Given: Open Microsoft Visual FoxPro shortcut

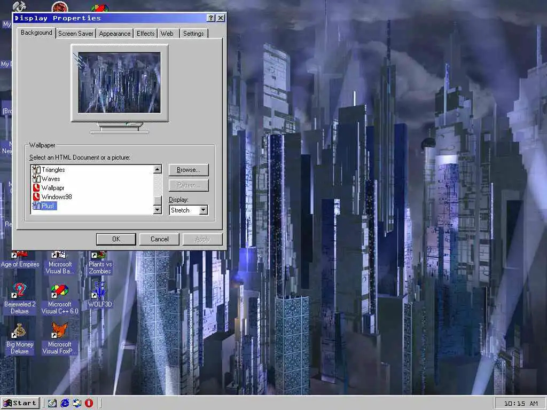Looking at the screenshot, I should 60,339.
